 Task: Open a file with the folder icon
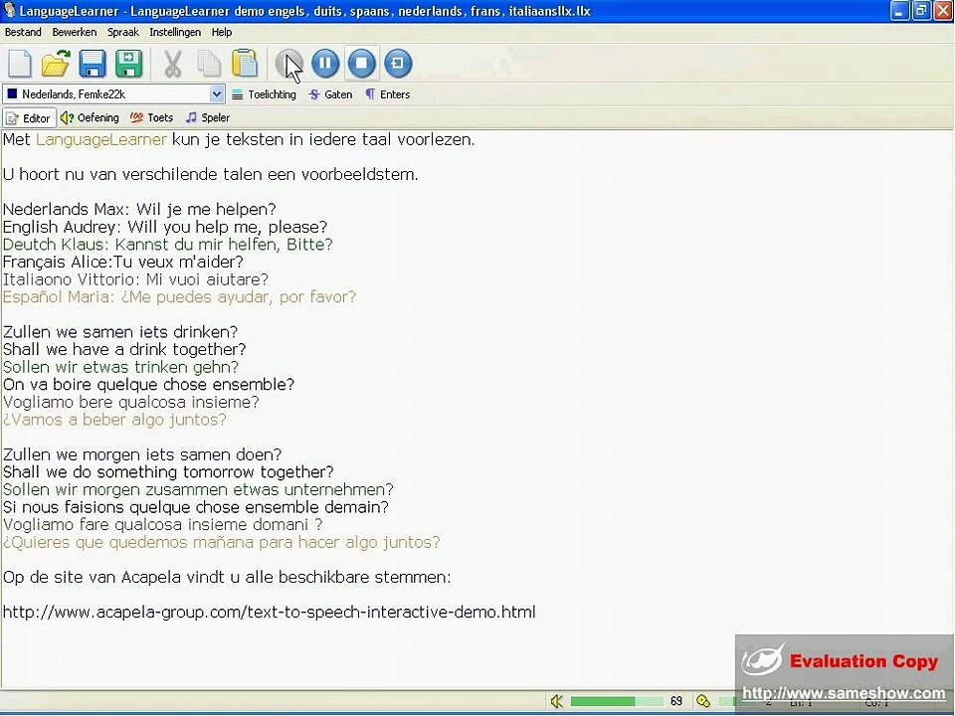pos(56,64)
